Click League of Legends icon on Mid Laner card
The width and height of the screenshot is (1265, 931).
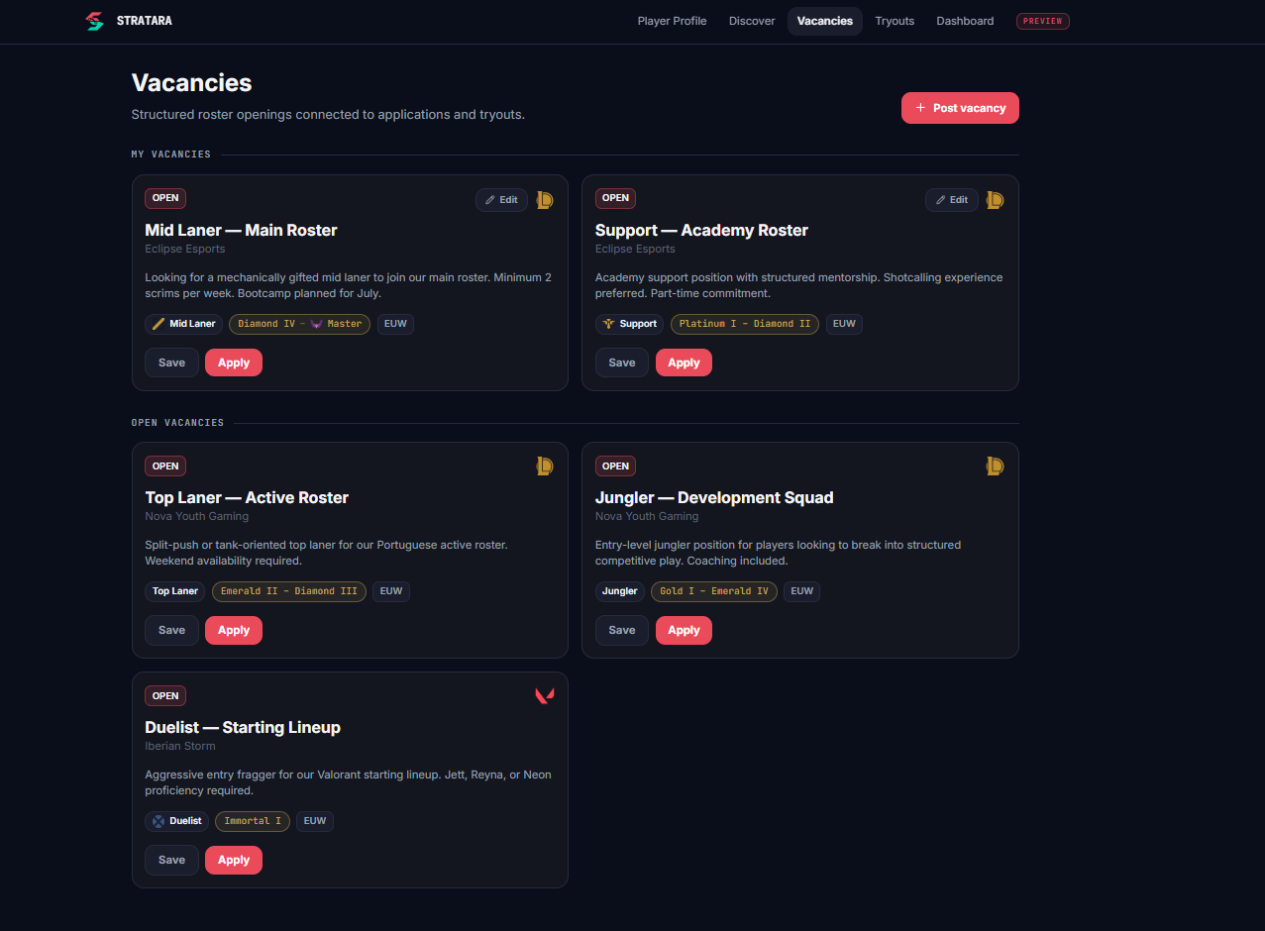point(545,200)
